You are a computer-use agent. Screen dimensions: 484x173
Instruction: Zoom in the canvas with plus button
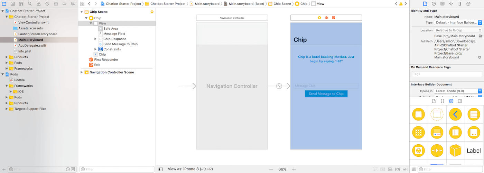click(294, 169)
